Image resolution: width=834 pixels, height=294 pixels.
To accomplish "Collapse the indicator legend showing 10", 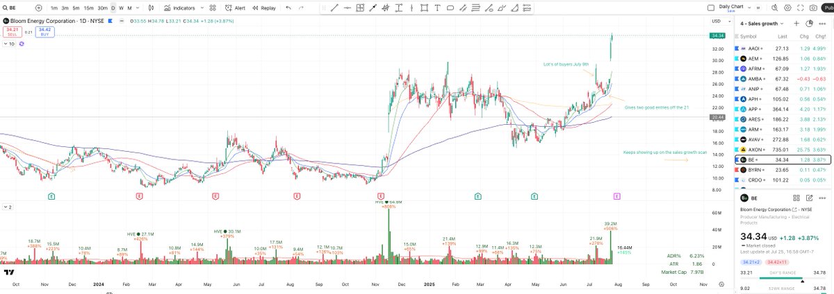I will 10,44.
